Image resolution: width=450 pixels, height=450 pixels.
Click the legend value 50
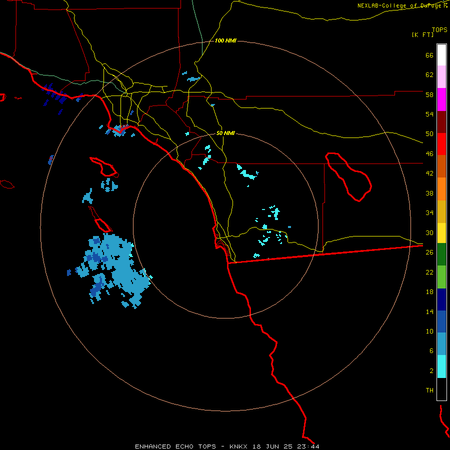click(429, 134)
